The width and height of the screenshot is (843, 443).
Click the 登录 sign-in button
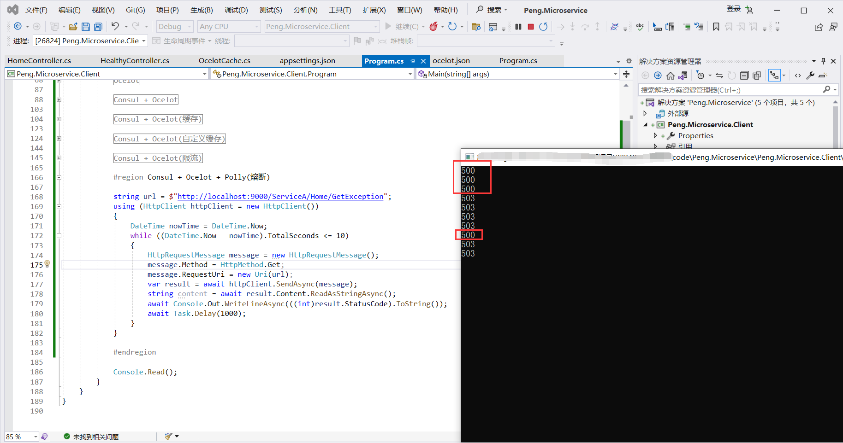740,9
